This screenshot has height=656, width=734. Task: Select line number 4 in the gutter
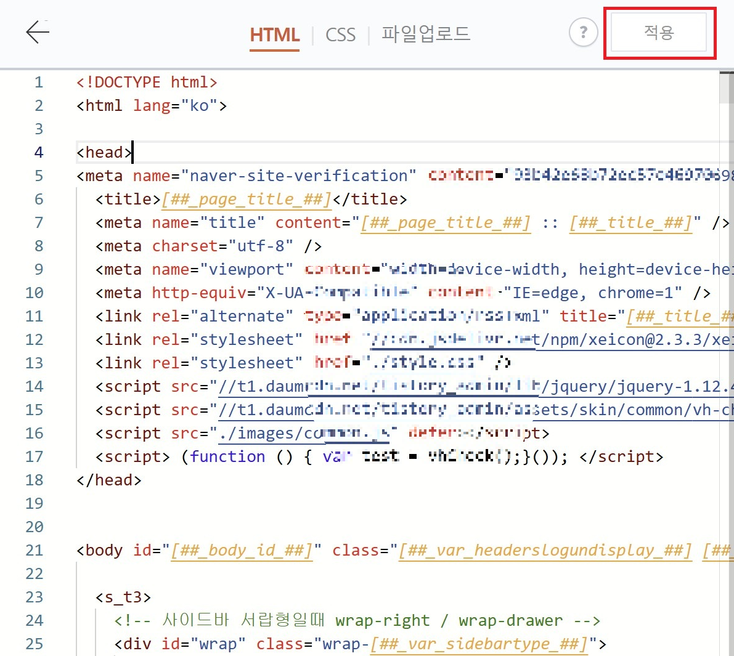click(x=39, y=153)
